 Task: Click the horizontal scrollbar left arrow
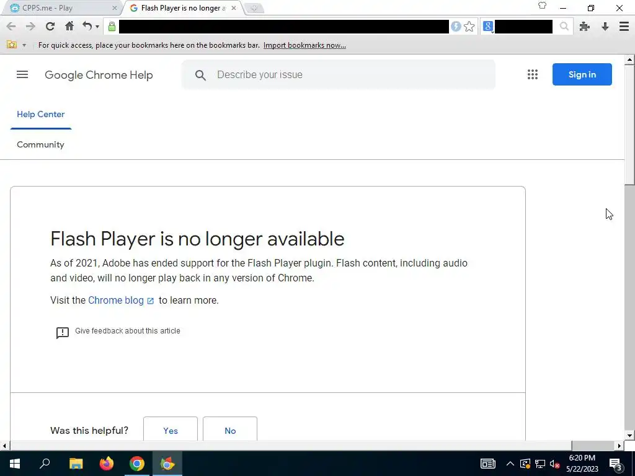(4, 446)
